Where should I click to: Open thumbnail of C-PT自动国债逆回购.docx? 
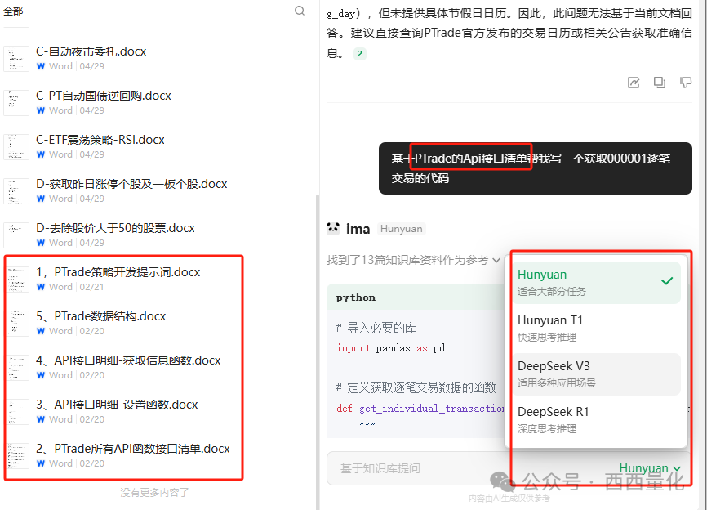16,103
